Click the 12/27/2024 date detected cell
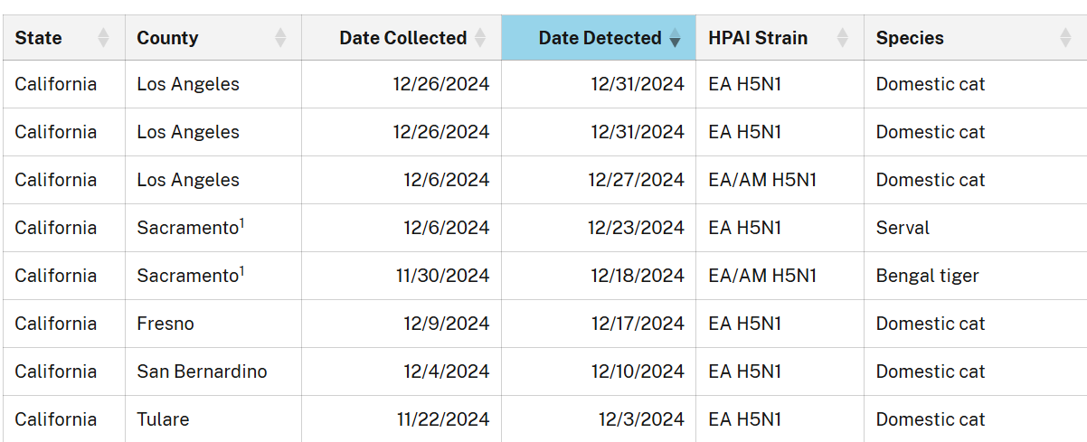Image resolution: width=1087 pixels, height=442 pixels. [599, 180]
